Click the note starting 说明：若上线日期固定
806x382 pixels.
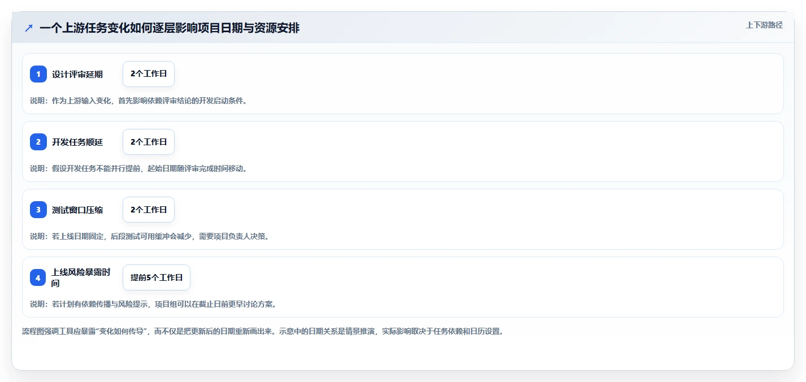(x=149, y=236)
